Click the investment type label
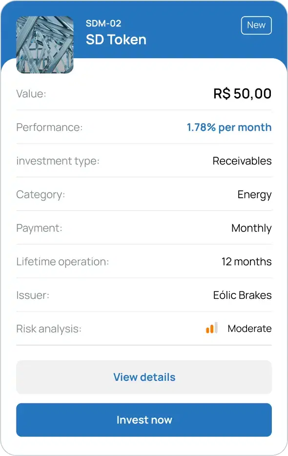 point(58,161)
